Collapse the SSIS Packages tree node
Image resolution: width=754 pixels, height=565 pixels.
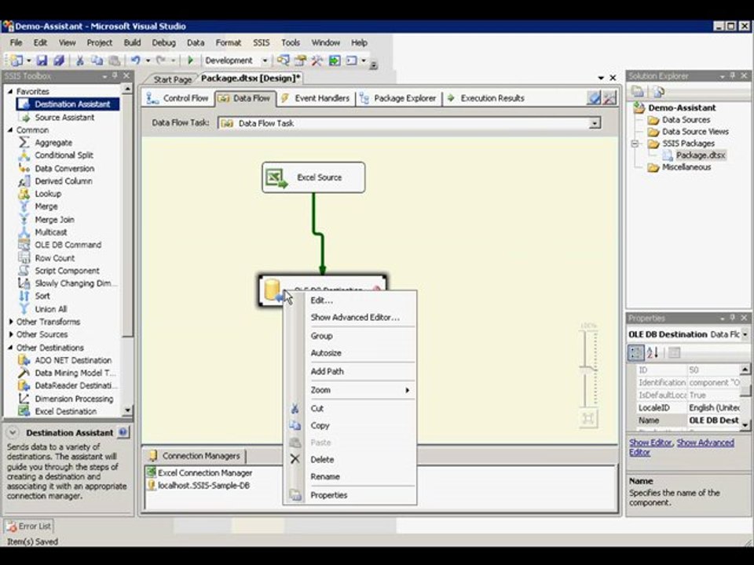click(635, 144)
